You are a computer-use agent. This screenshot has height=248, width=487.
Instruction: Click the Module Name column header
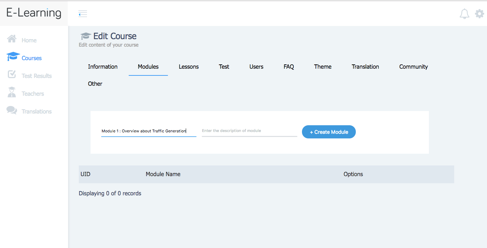tap(163, 174)
